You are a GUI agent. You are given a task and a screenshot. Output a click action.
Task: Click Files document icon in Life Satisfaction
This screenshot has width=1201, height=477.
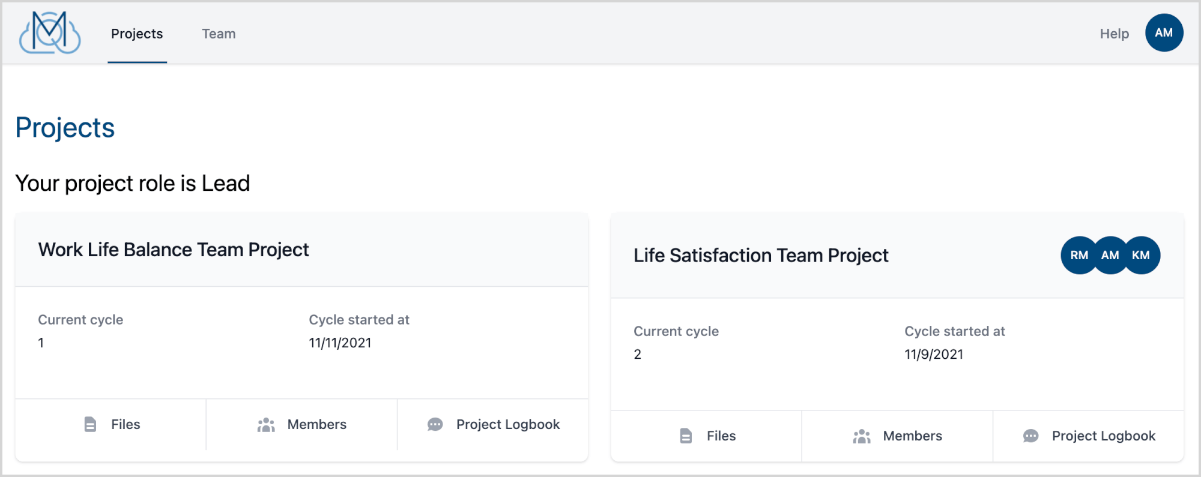686,436
